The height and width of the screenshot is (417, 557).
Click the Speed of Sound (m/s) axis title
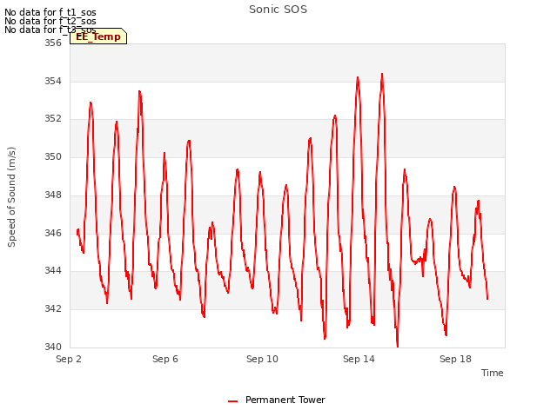point(11,197)
